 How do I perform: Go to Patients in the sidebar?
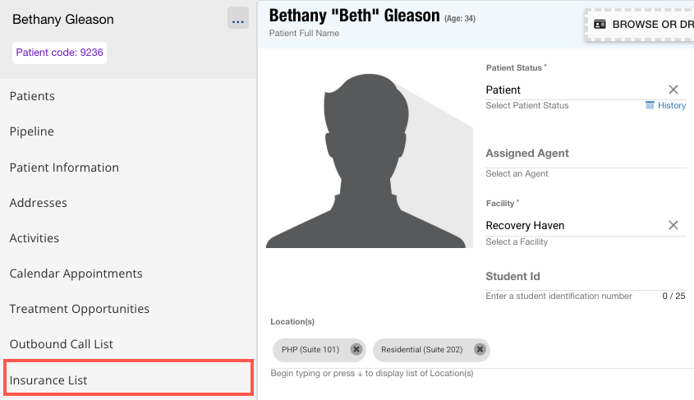coord(32,96)
